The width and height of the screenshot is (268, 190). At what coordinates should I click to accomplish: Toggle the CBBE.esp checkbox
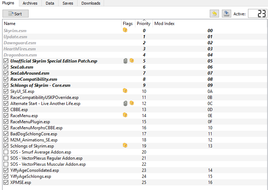pyautogui.click(x=6, y=110)
